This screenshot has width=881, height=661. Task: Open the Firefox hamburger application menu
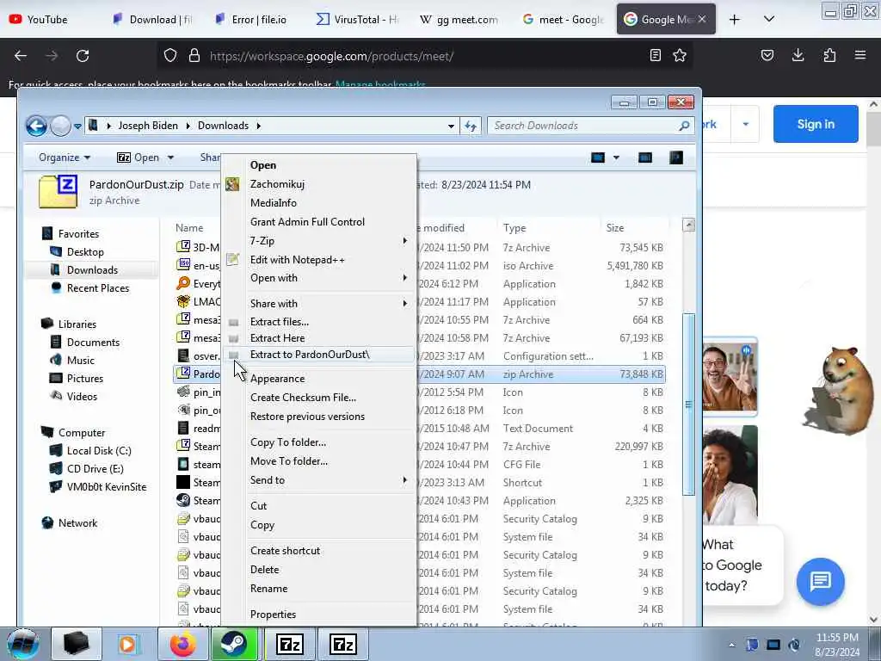[x=860, y=56]
